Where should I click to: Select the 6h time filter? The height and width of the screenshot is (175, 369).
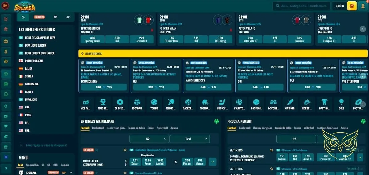49,165
